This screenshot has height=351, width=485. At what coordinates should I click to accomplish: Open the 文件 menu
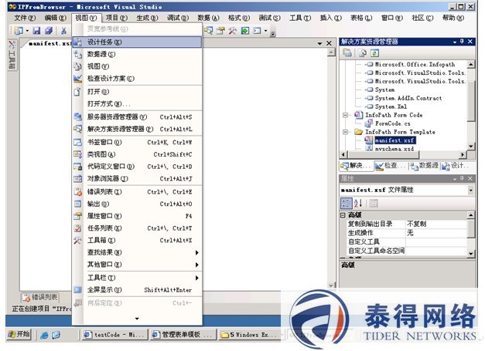[x=25, y=18]
